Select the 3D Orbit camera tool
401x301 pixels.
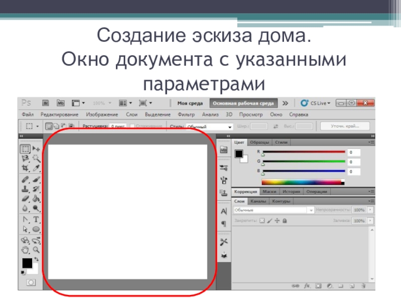pos(36,240)
